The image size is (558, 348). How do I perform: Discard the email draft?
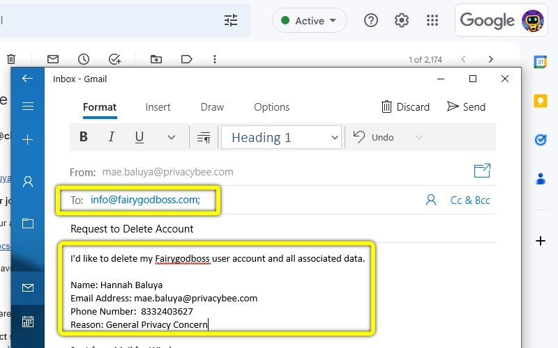(405, 106)
